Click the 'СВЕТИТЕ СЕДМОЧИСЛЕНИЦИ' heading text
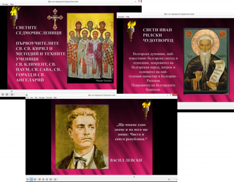 click(39, 30)
